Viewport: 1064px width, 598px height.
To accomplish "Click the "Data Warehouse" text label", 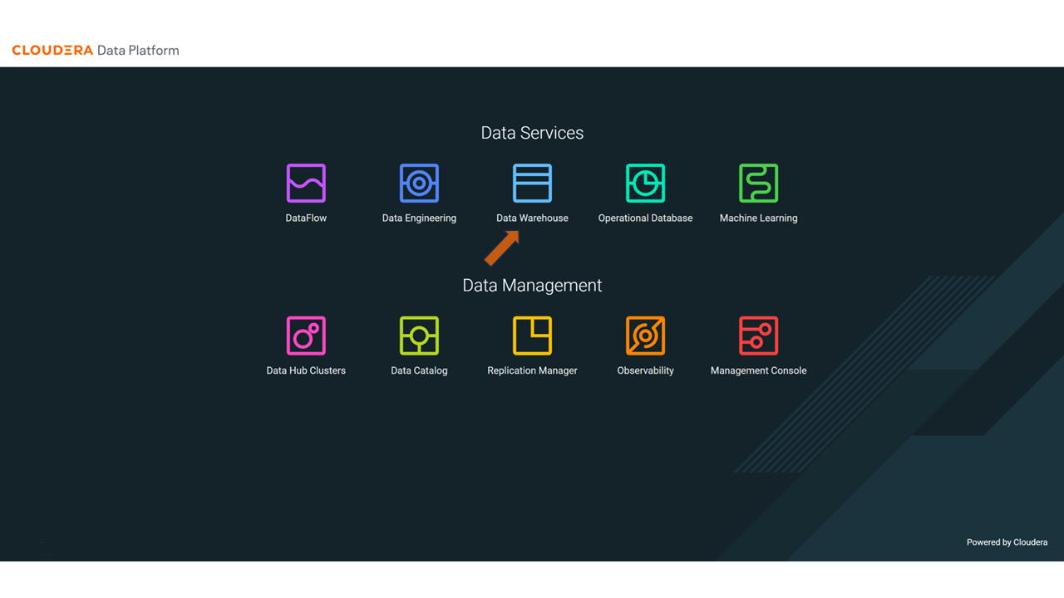I will pyautogui.click(x=532, y=218).
